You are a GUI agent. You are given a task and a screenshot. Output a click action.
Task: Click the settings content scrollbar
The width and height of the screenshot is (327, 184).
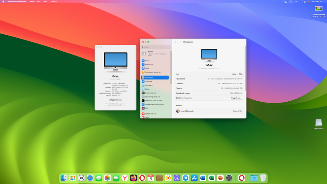tap(245, 68)
